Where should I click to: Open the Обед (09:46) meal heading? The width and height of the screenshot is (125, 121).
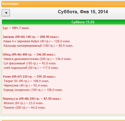29,54
